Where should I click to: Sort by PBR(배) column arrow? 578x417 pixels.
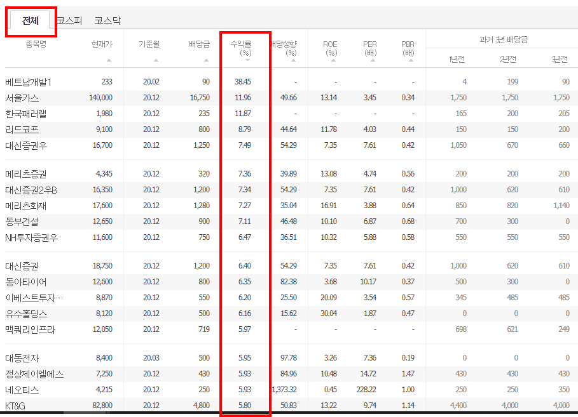[x=411, y=60]
